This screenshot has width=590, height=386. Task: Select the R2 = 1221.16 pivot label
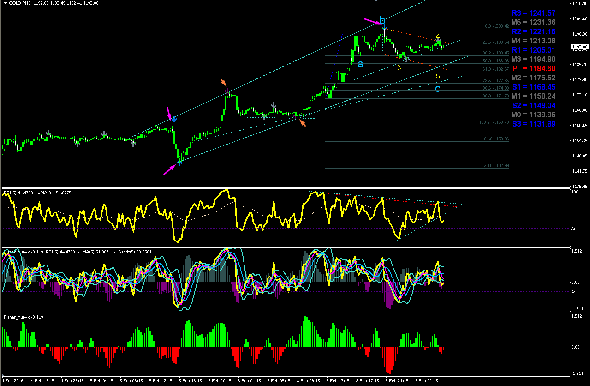(x=533, y=31)
